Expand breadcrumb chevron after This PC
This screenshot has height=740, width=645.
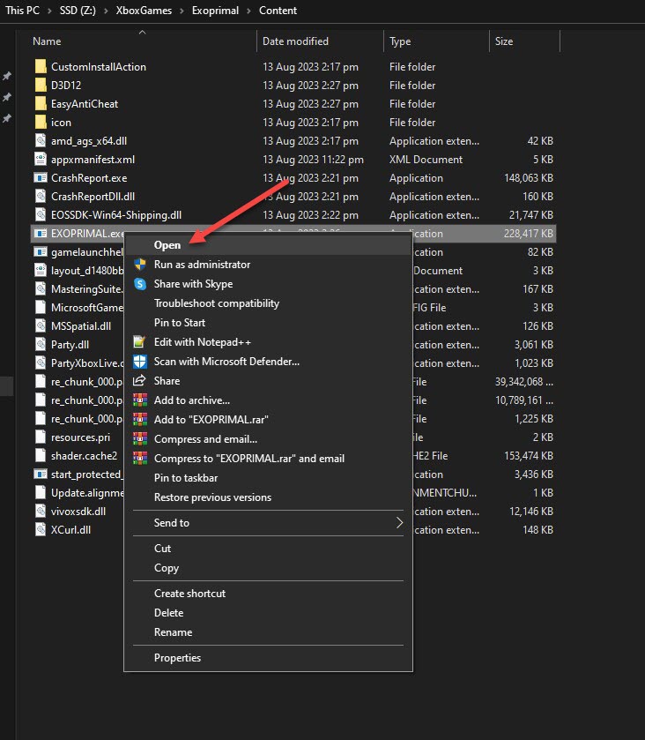tap(49, 11)
